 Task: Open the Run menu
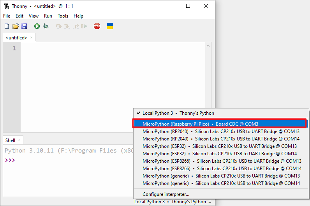(x=48, y=16)
